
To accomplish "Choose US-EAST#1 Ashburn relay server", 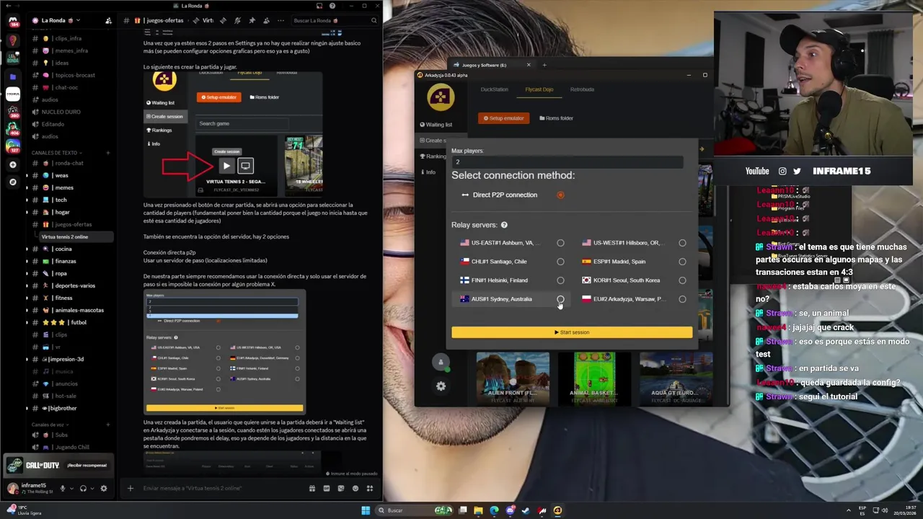I will click(560, 243).
